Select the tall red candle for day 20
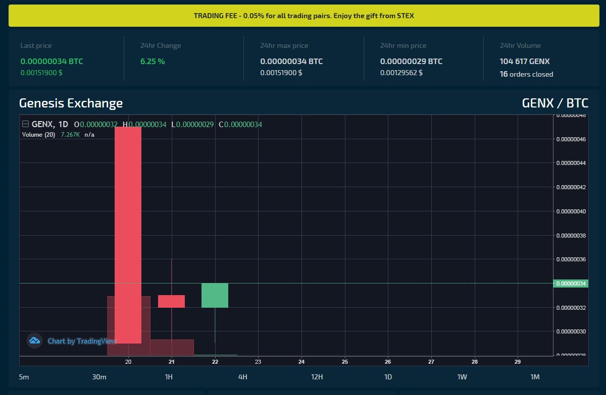The height and width of the screenshot is (395, 606). (128, 235)
